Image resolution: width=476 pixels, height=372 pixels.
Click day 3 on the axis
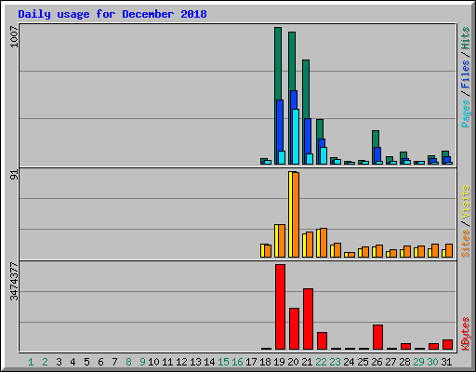coord(59,362)
